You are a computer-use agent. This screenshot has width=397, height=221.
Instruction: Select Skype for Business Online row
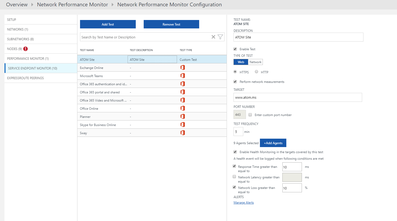(x=152, y=125)
